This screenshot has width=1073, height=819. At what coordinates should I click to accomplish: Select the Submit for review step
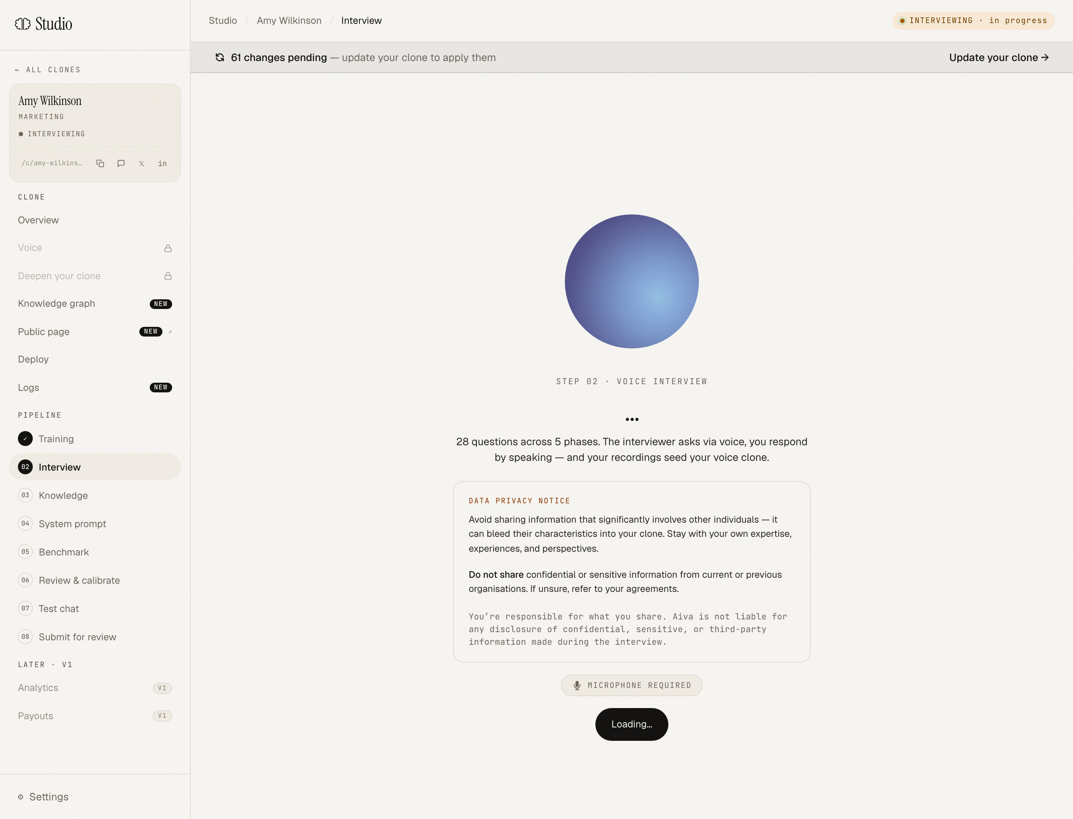click(95, 637)
